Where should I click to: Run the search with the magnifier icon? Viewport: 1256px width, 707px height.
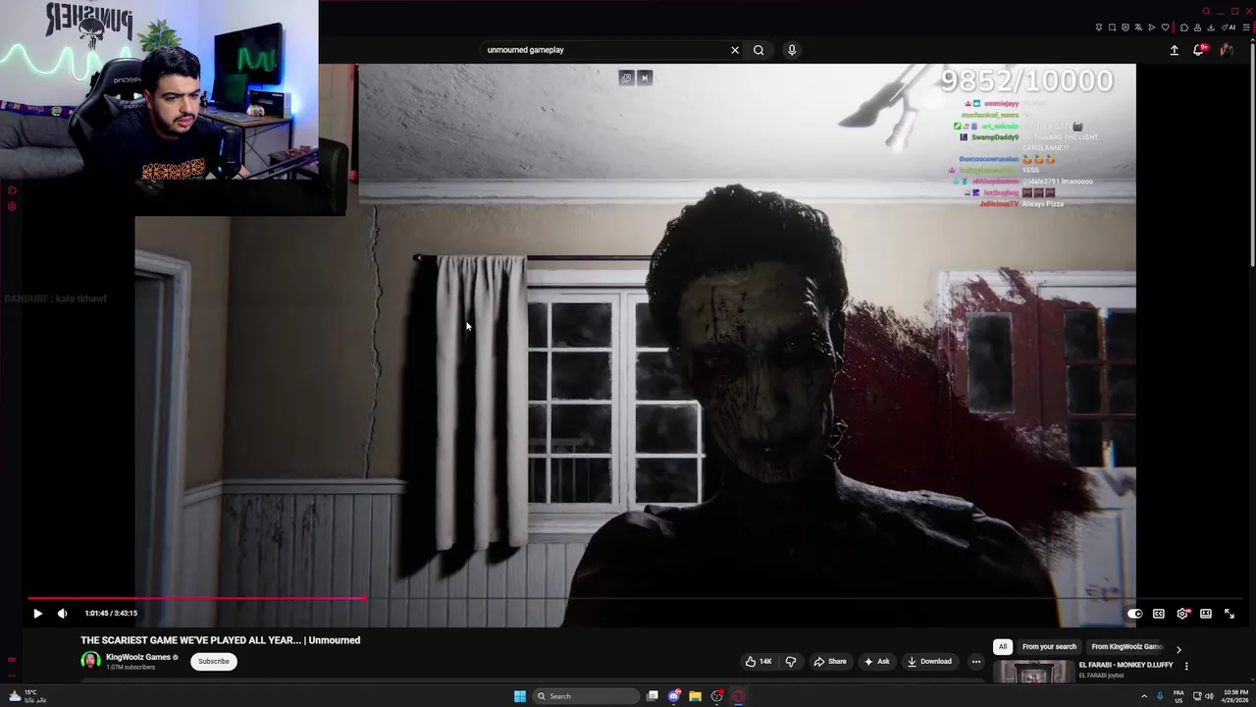(759, 50)
